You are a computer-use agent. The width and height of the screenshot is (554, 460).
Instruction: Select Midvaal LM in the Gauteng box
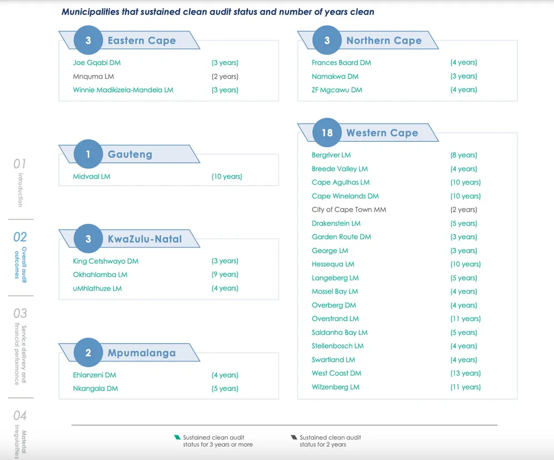pyautogui.click(x=91, y=176)
